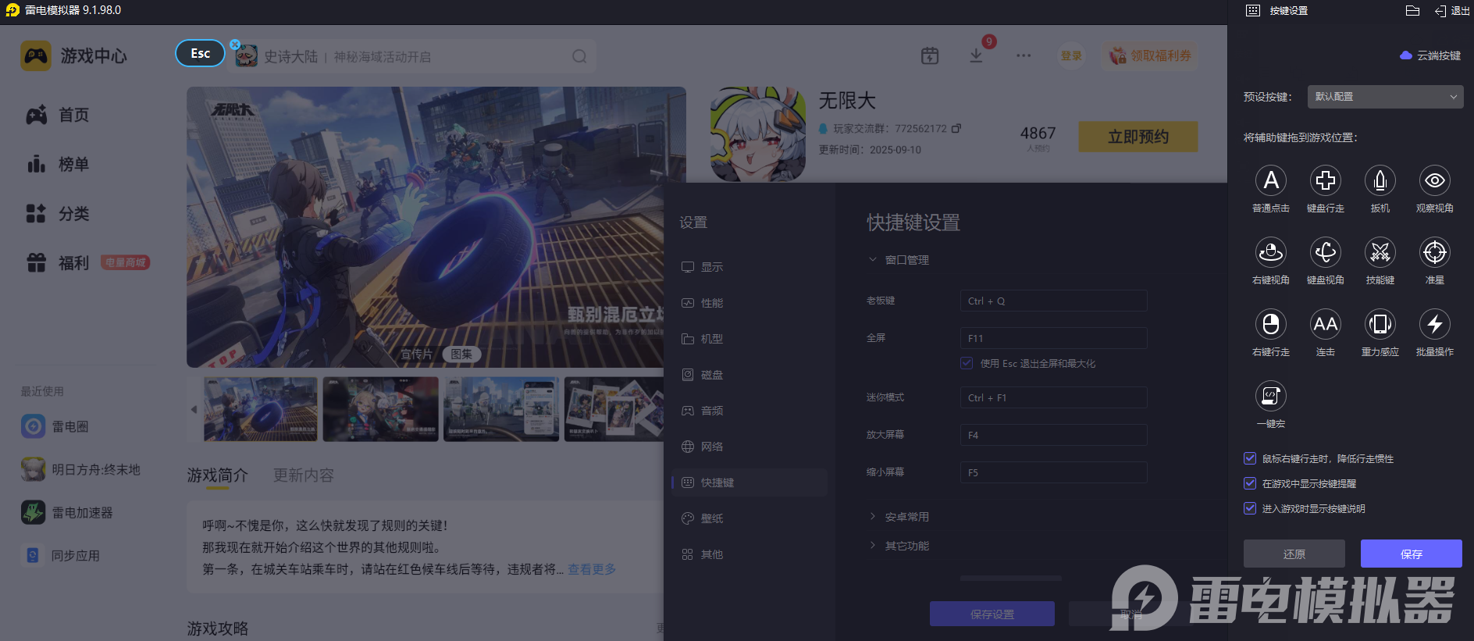This screenshot has width=1474, height=641.
Task: Click the 无限大 game avatar icon
Action: pos(757,134)
